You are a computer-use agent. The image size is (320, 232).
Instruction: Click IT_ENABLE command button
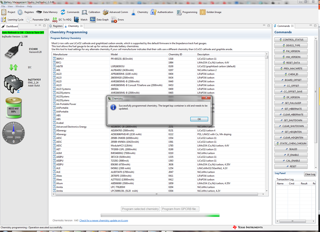[291, 155]
